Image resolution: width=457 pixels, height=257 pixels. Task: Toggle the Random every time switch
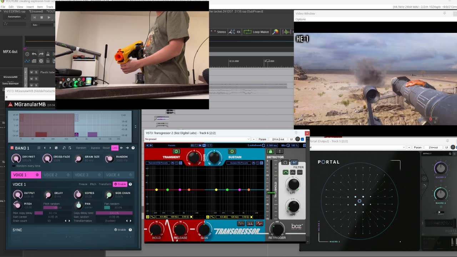[x=14, y=166]
